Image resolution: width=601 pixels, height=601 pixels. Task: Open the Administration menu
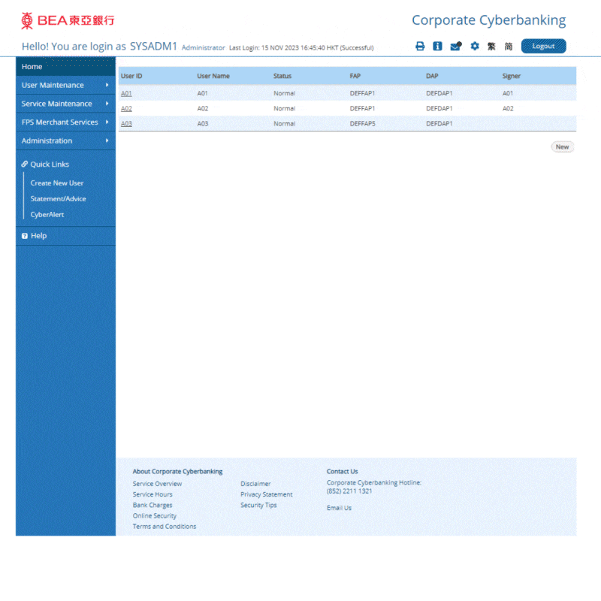tap(65, 140)
